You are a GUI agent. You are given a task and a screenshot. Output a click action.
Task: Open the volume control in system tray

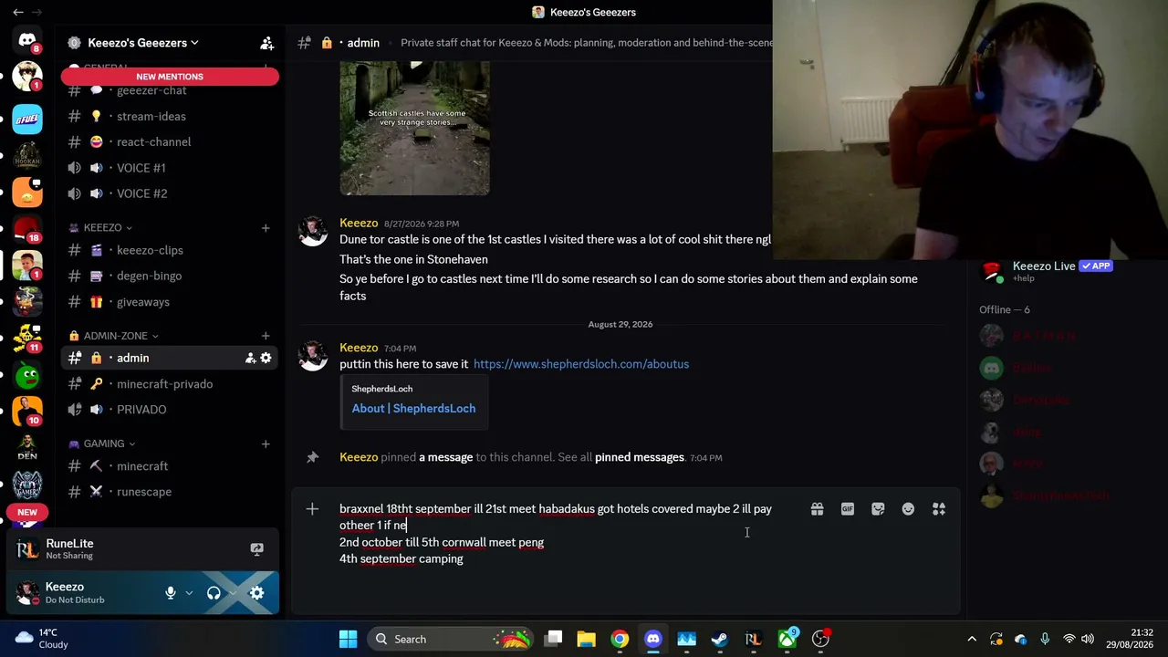click(1088, 639)
